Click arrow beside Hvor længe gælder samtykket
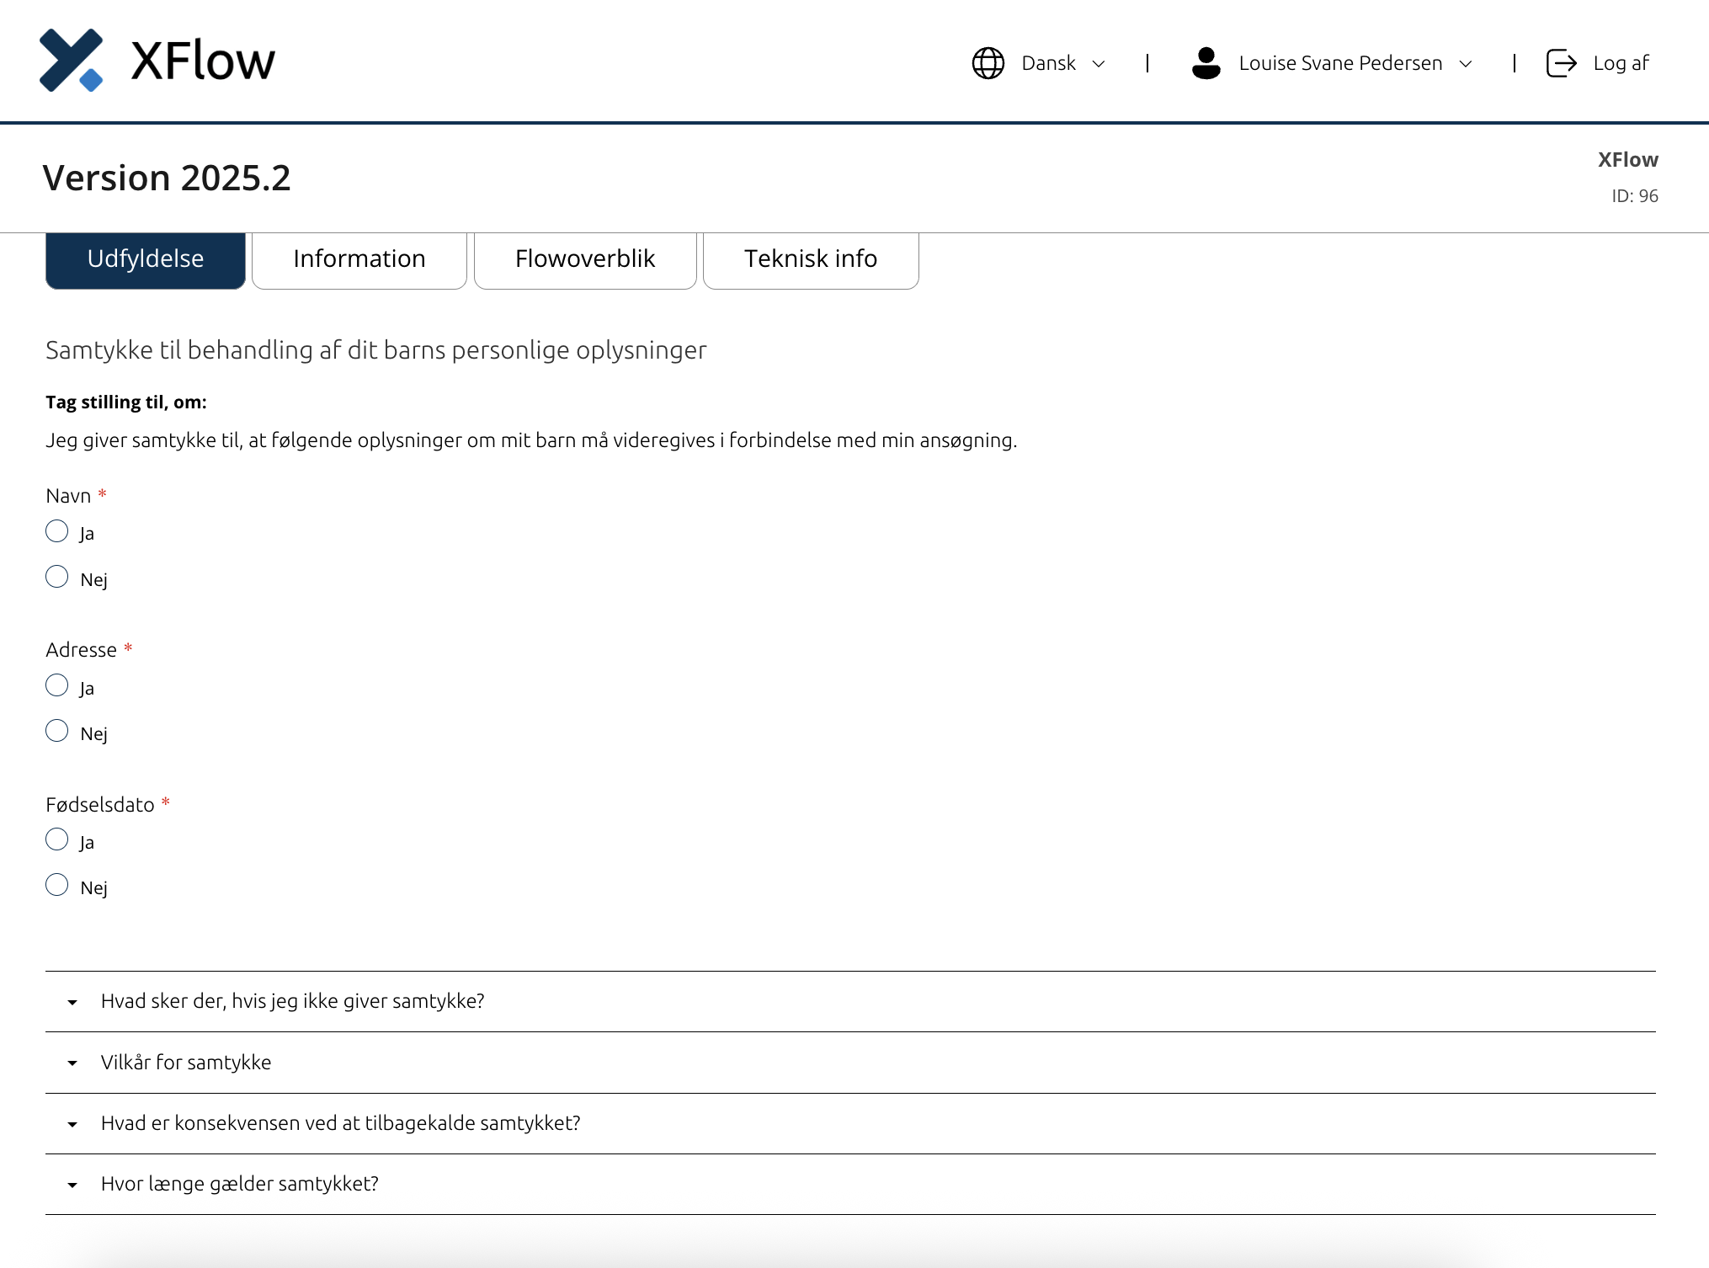Screen dimensions: 1709x1268 point(72,1185)
